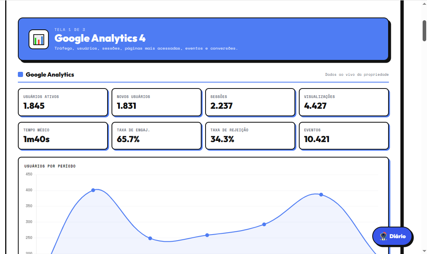Select the Usuários Ativos card 1.845
This screenshot has height=254, width=427.
[x=63, y=102]
